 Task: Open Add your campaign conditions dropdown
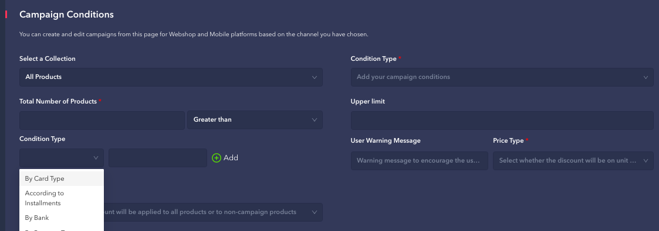click(502, 77)
